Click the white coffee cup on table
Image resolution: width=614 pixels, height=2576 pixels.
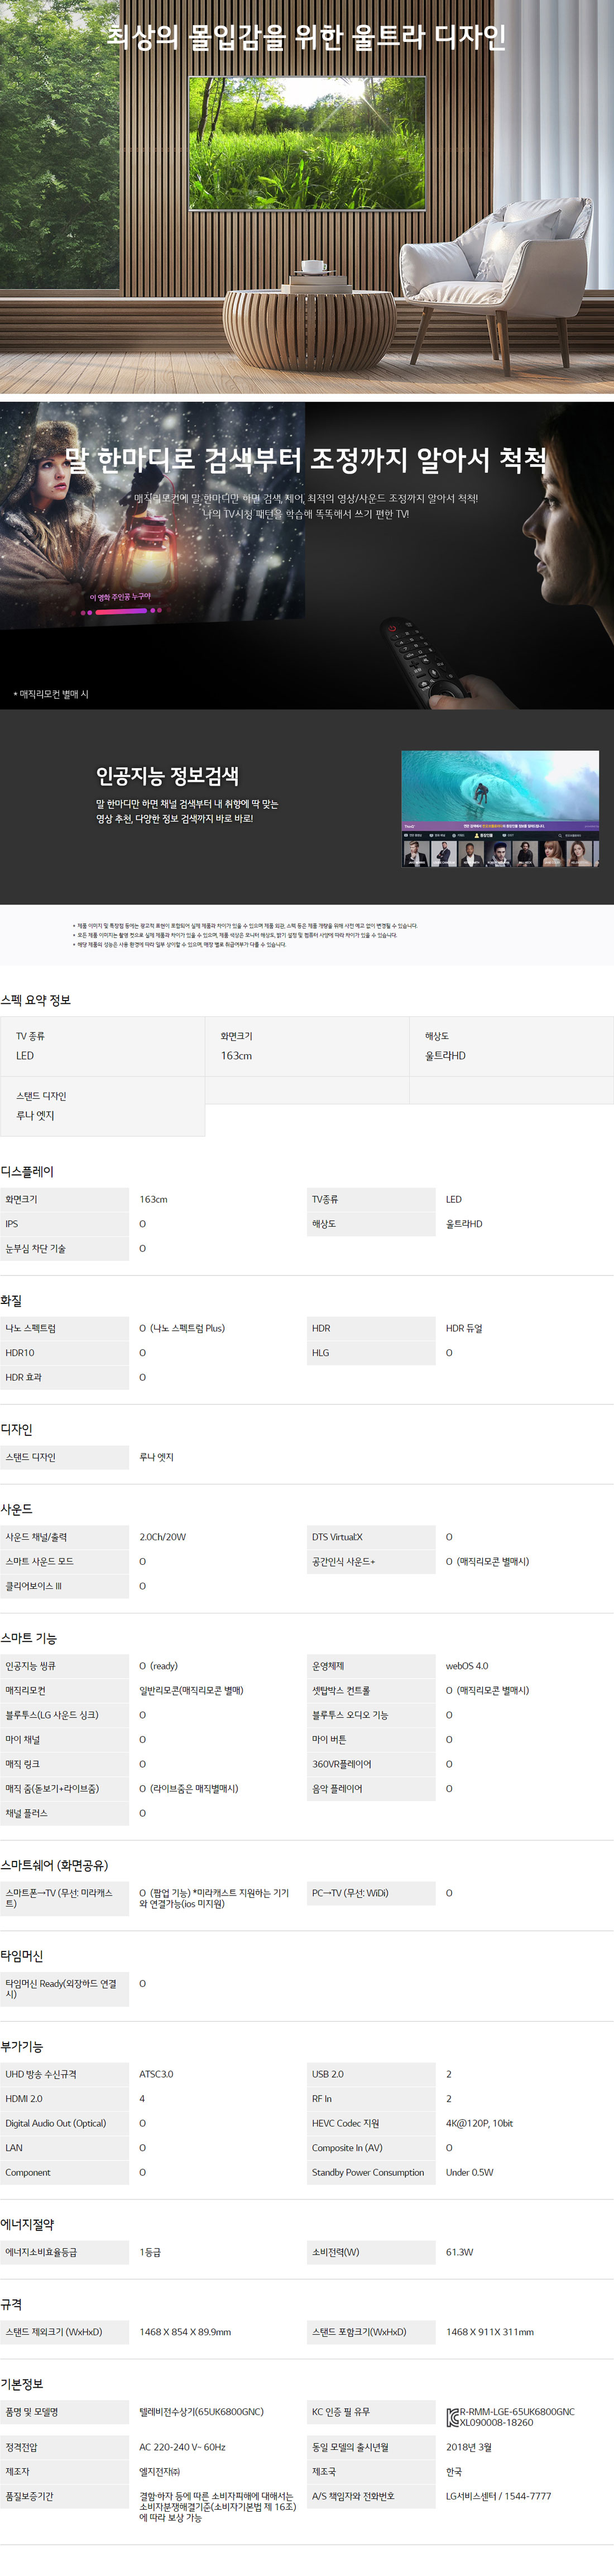point(313,267)
